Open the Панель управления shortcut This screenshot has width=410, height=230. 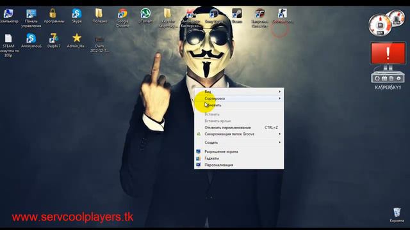coord(31,18)
